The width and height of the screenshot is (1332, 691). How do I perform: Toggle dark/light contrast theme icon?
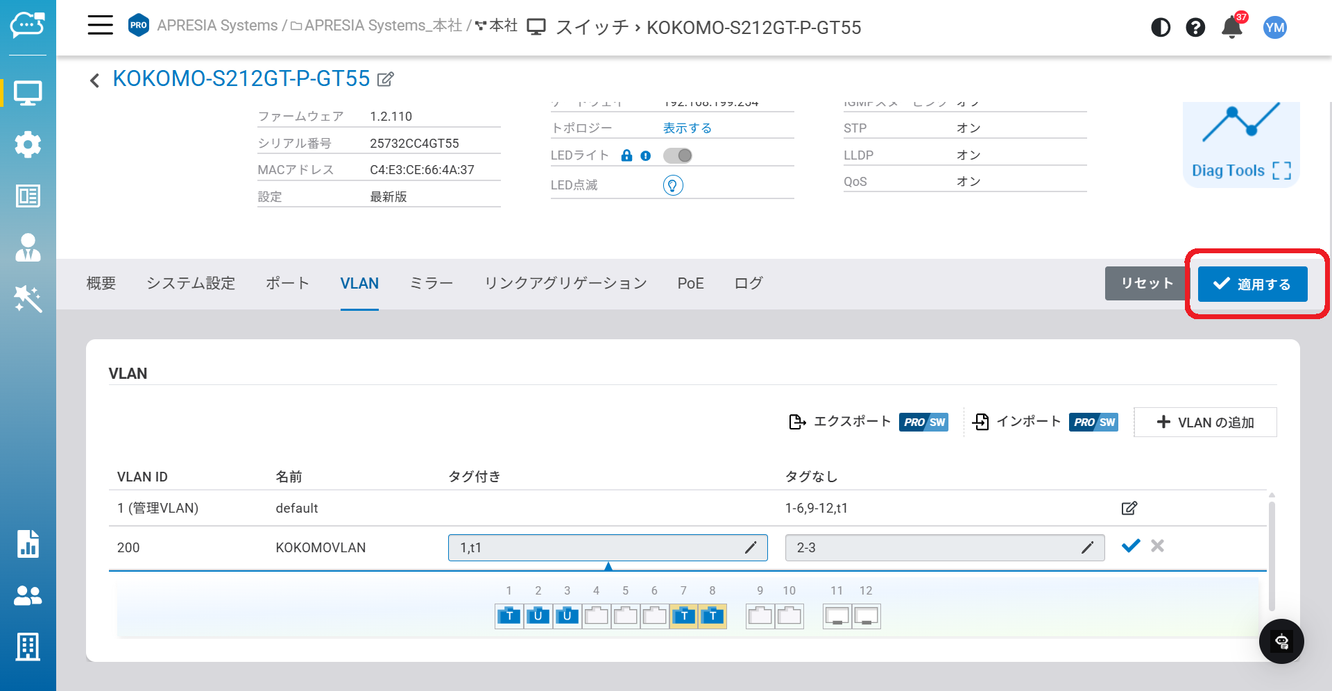pyautogui.click(x=1160, y=28)
